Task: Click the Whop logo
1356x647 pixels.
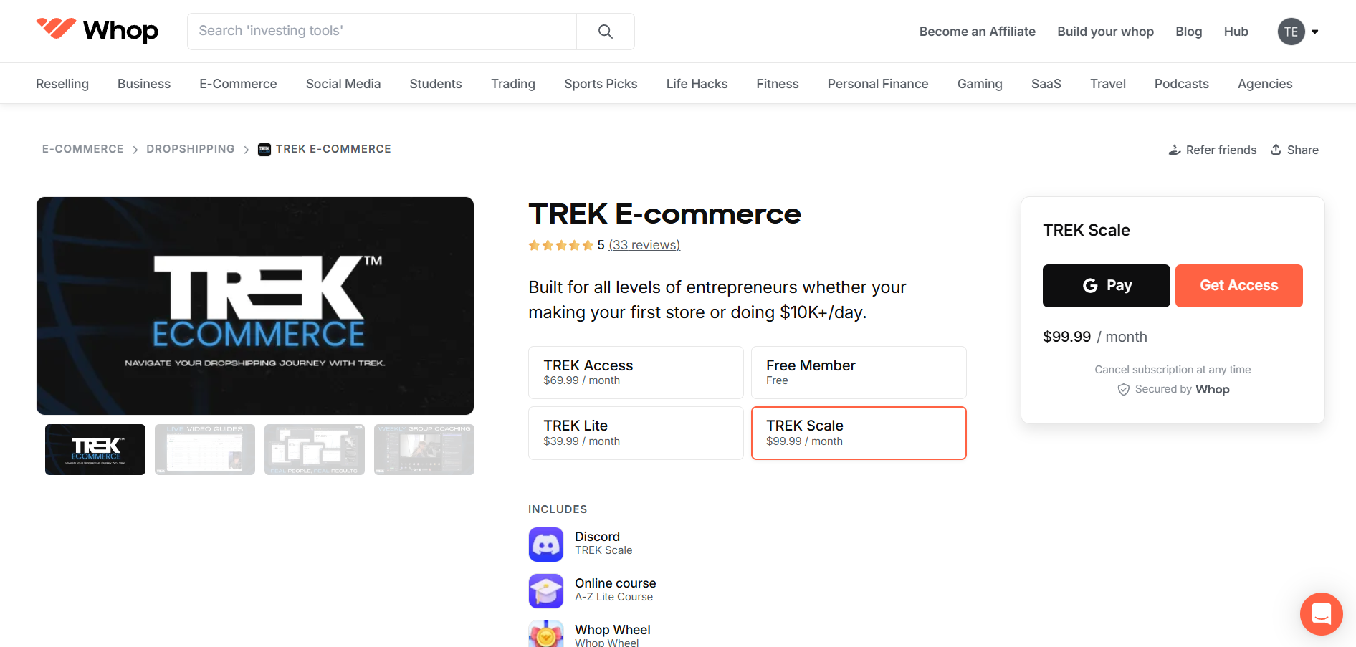Action: point(97,31)
